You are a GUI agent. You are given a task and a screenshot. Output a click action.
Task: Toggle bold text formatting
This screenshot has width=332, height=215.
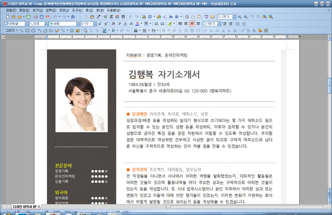(x=113, y=24)
